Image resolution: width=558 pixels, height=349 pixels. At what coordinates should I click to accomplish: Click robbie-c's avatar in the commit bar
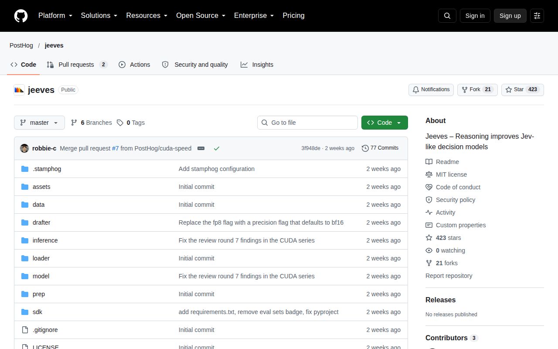tap(24, 148)
